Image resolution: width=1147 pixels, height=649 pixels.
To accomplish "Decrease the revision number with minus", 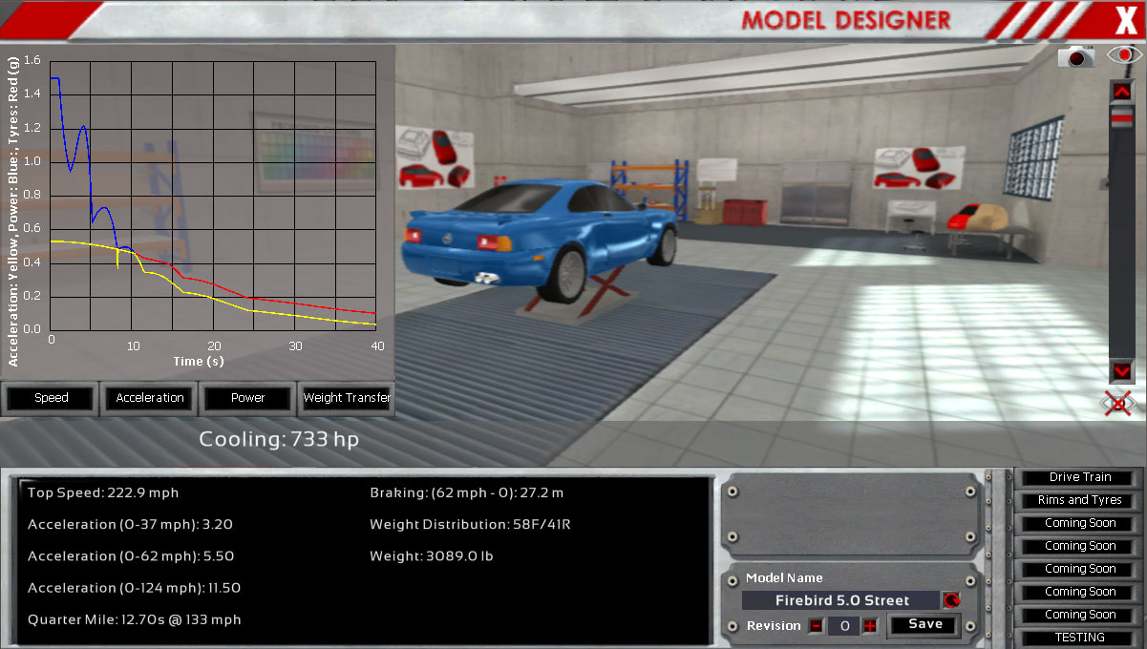I will [x=816, y=626].
